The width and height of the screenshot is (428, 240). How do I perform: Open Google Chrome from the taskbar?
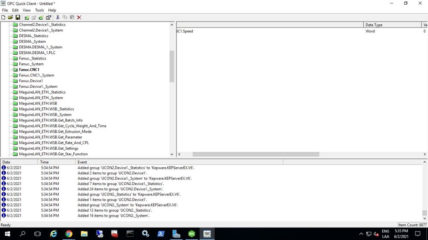[x=69, y=234]
